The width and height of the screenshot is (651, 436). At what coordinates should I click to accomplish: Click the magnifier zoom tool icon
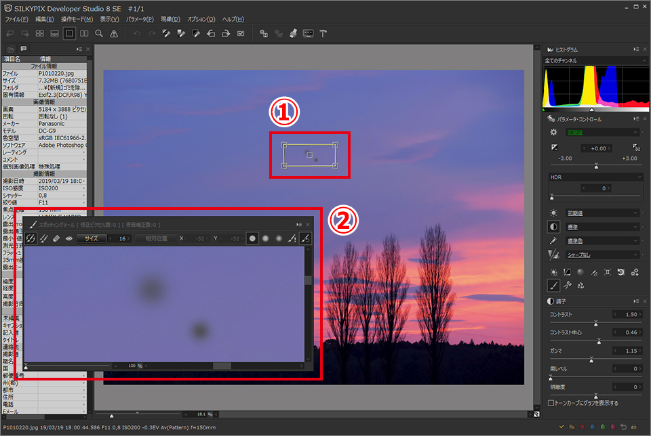click(99, 32)
